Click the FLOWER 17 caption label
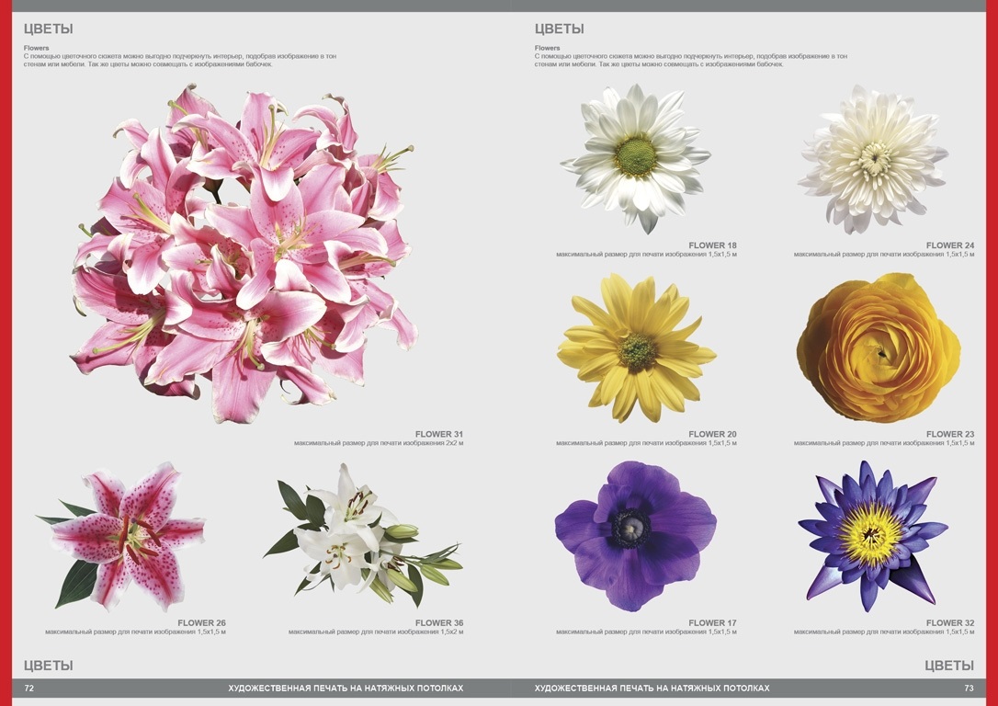 pos(712,623)
